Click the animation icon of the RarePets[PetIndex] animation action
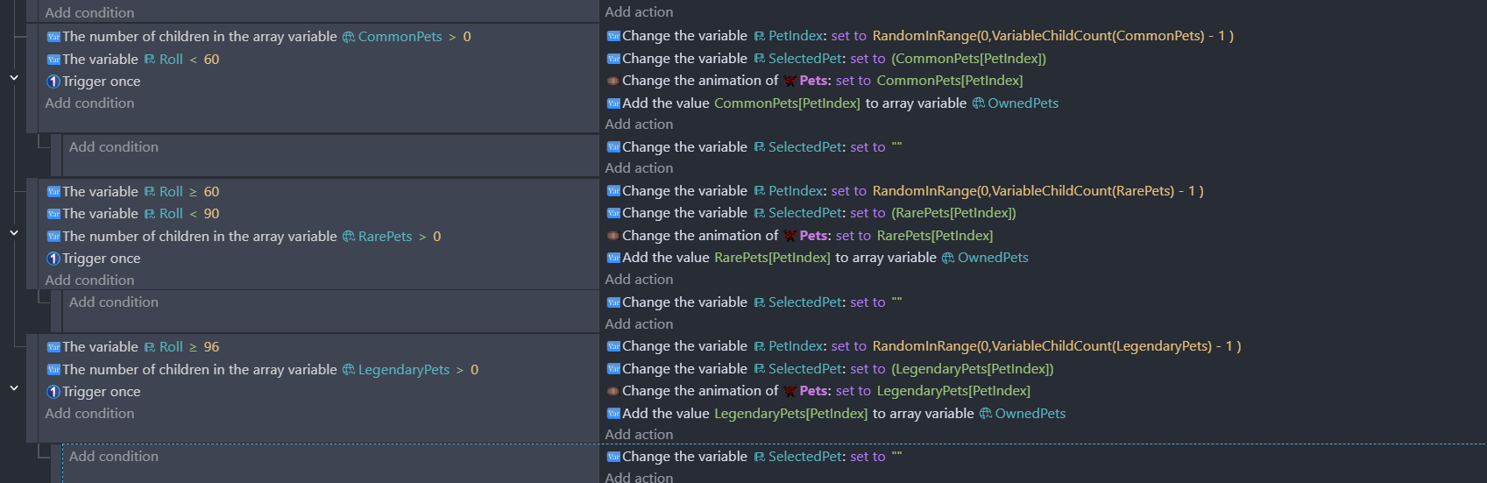1487x483 pixels. [x=613, y=236]
